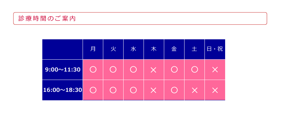This screenshot has width=281, height=122.
Task: Select the 土 column header
Action: point(194,49)
